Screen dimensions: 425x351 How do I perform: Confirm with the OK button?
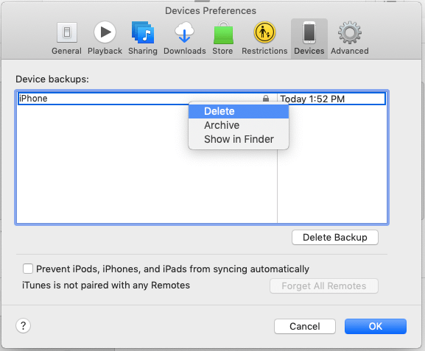[376, 327]
